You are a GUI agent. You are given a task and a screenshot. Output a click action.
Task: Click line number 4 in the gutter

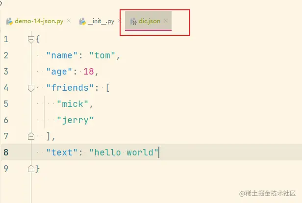6,88
